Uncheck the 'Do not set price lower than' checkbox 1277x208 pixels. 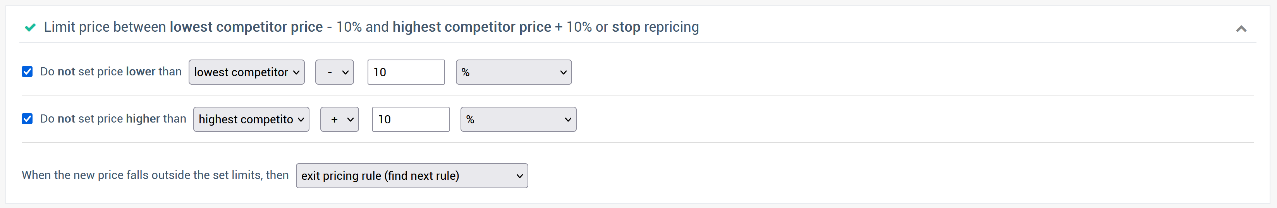(x=27, y=72)
